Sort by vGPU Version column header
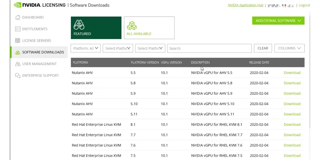320x160 pixels. pos(171,62)
